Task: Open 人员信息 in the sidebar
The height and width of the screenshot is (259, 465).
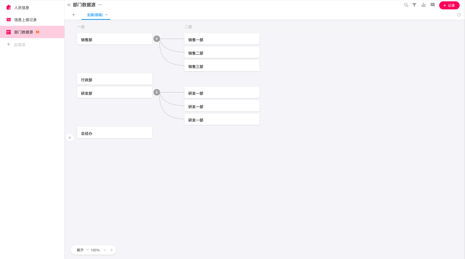Action: point(22,7)
